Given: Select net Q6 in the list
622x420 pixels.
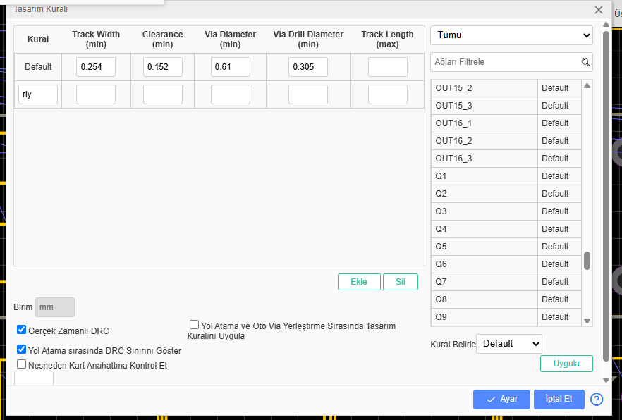Looking at the screenshot, I should pyautogui.click(x=484, y=264).
